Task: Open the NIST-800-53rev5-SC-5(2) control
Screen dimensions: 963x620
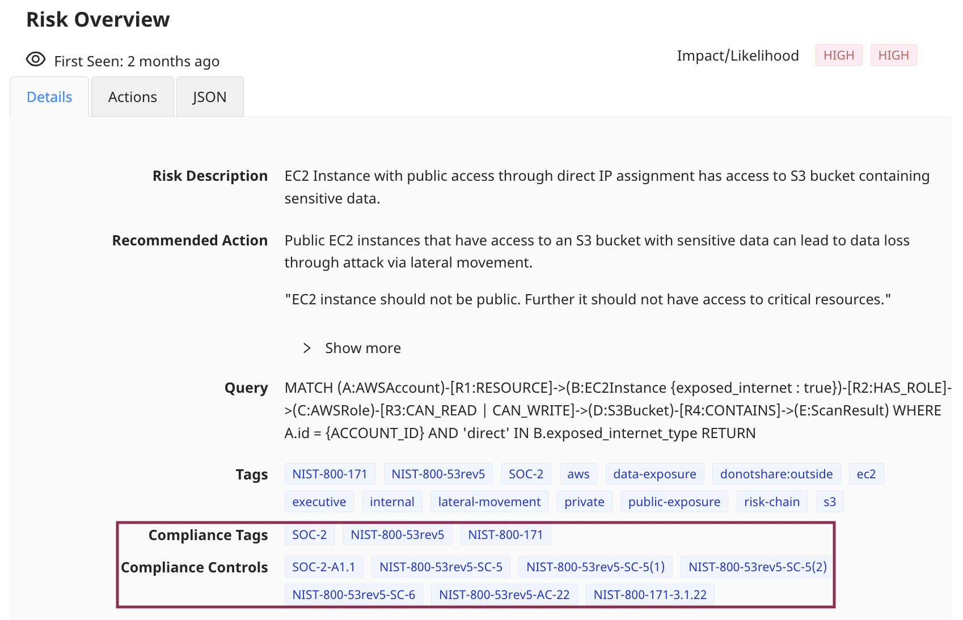Action: 758,567
